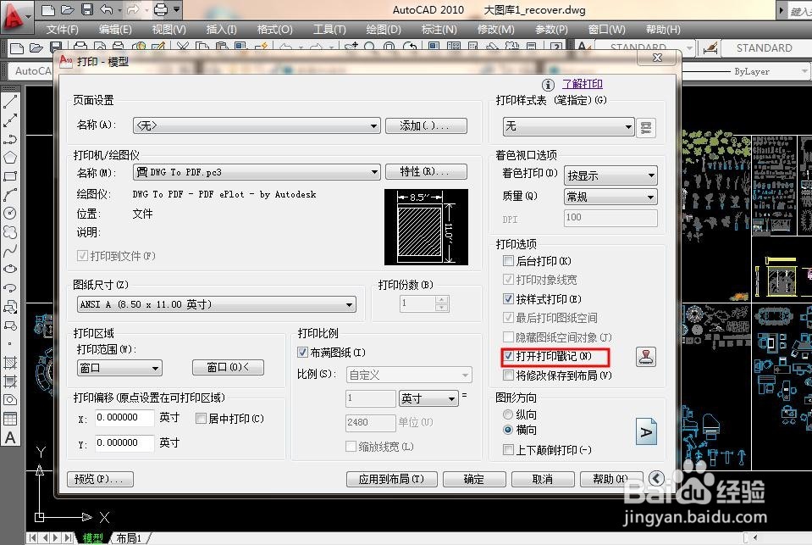Click the 添加 button

coord(426,126)
